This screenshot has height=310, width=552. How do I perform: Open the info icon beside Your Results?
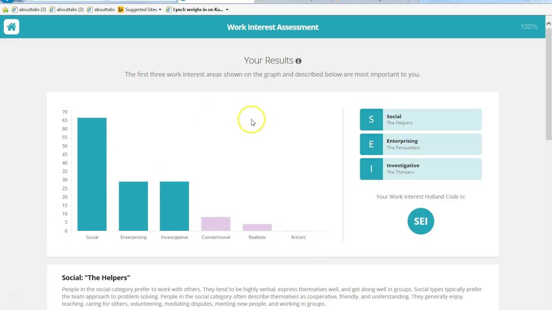[298, 61]
